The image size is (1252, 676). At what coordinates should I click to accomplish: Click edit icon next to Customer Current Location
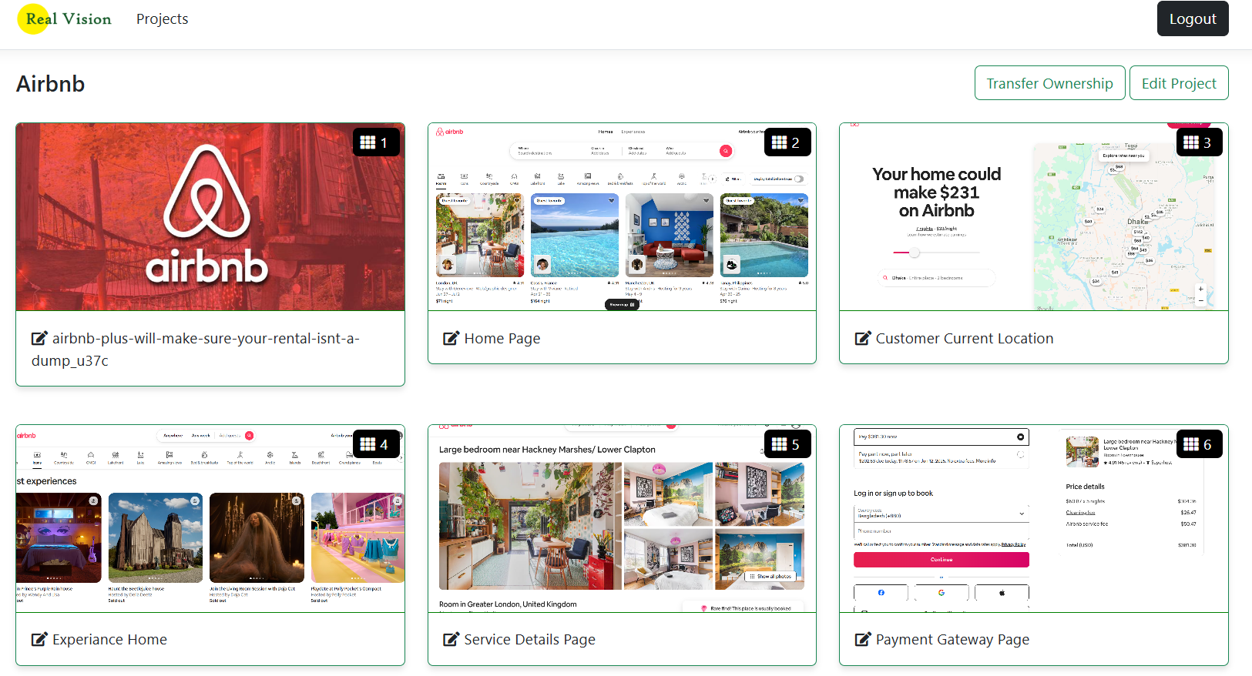tap(863, 338)
